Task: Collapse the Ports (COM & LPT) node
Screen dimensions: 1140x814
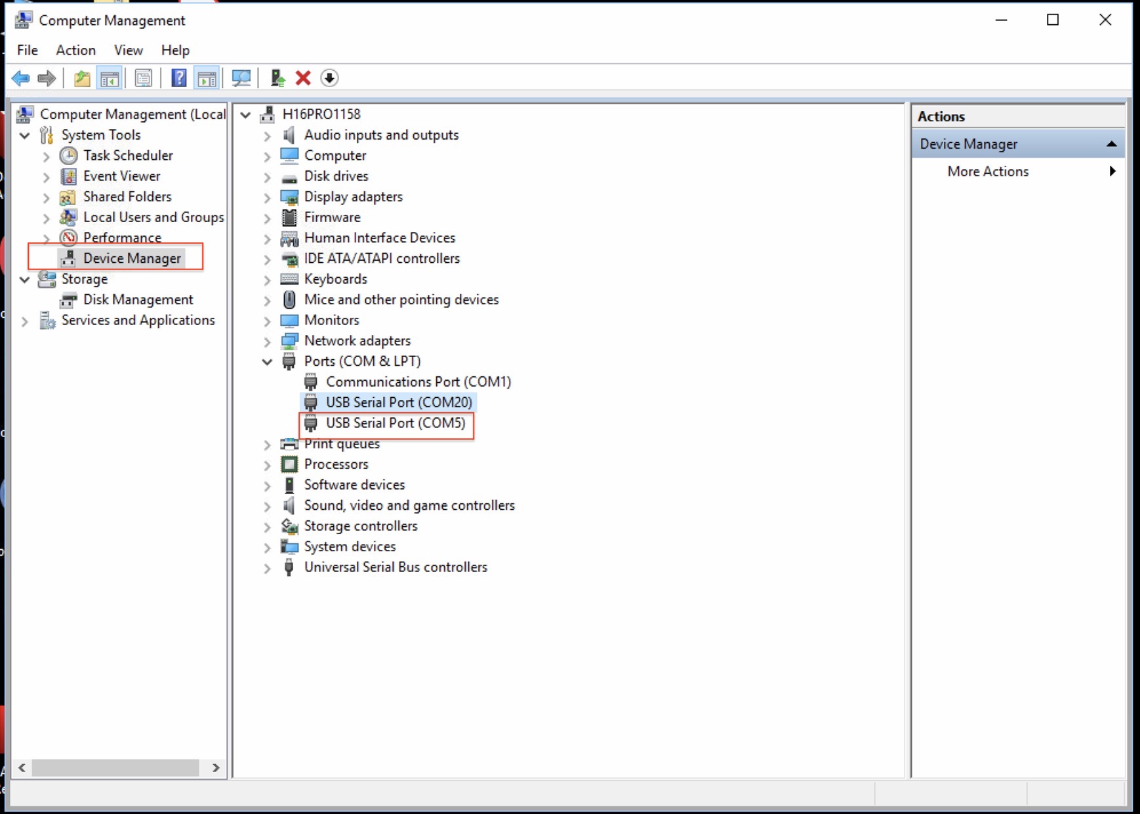Action: click(x=267, y=362)
